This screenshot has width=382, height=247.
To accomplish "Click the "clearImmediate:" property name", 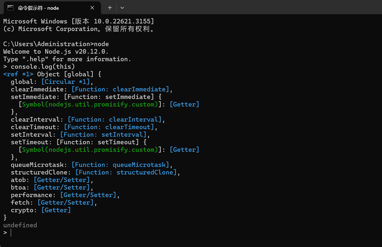I will 39,89.
